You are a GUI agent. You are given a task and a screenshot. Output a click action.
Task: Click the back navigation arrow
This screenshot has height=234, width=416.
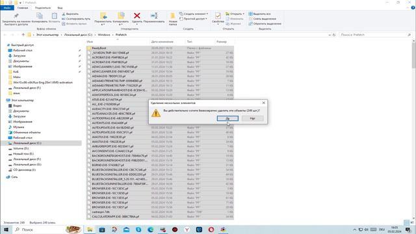[5, 34]
